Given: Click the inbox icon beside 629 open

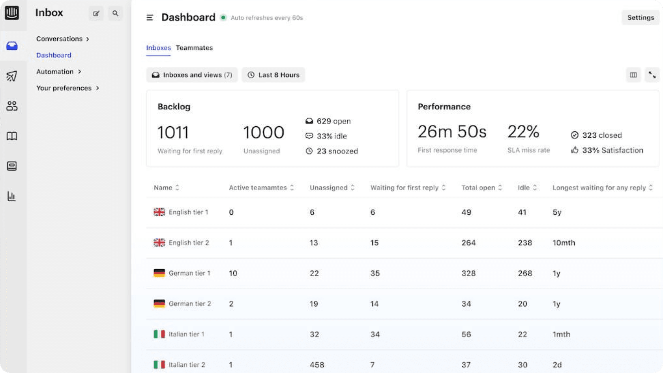Looking at the screenshot, I should (x=309, y=121).
